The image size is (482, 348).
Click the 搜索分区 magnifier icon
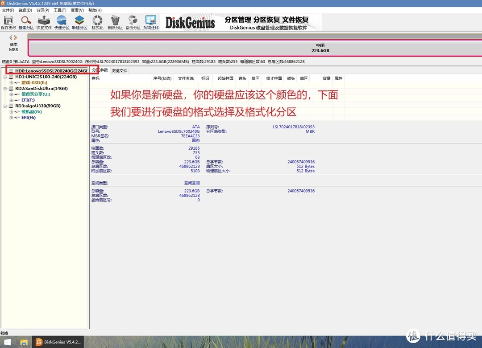[x=26, y=22]
